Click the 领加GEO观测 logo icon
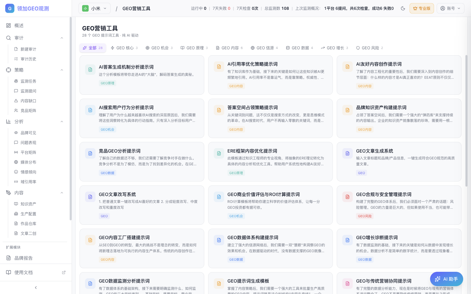471x294 pixels. click(10, 8)
